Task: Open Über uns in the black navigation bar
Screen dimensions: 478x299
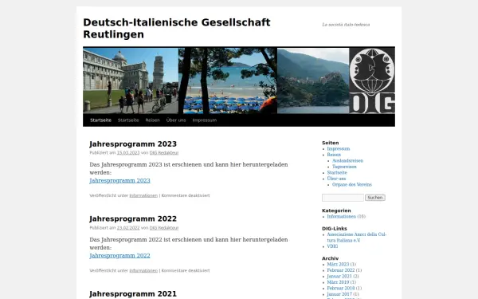Action: click(176, 120)
